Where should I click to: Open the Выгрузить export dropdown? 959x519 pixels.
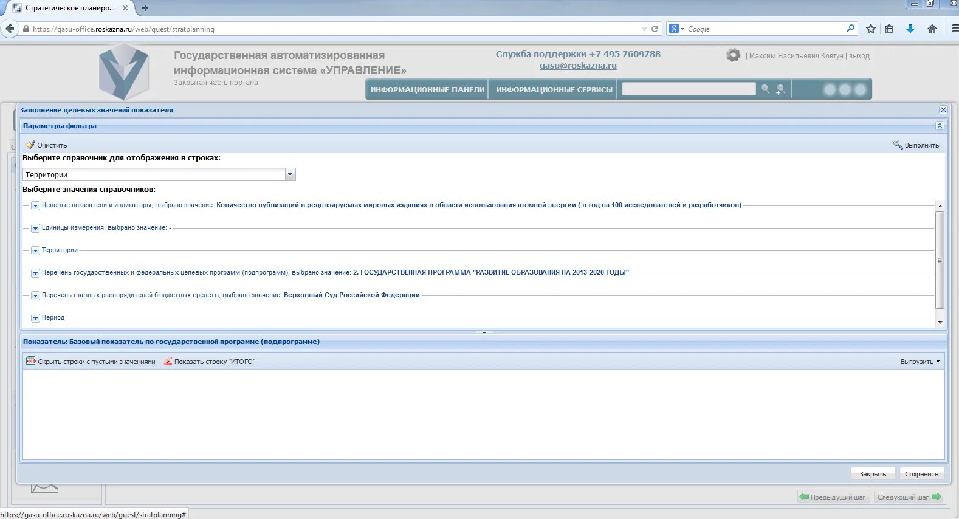(920, 362)
